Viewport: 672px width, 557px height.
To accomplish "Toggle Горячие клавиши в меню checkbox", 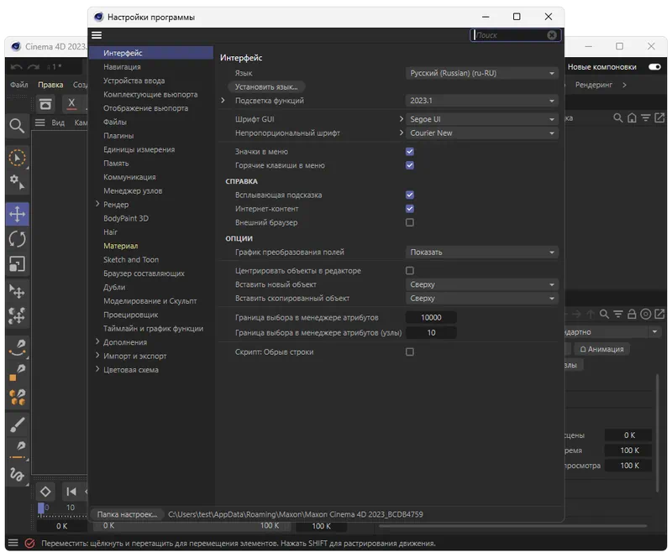I will click(x=410, y=165).
